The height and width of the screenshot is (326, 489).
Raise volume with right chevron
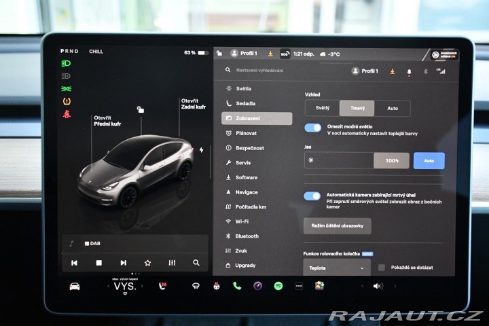395,286
